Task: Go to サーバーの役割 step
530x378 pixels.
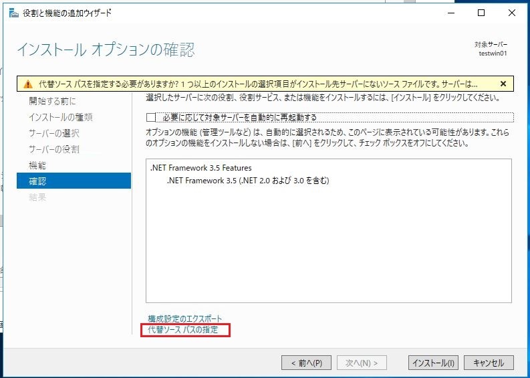Action: click(54, 149)
